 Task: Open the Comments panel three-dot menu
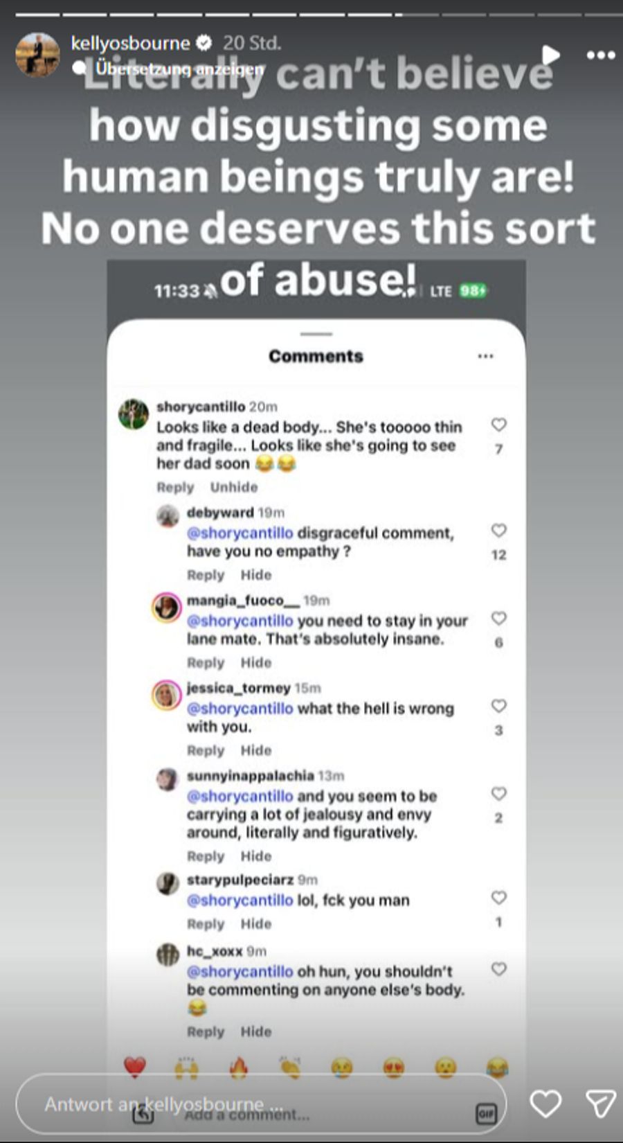(x=486, y=356)
